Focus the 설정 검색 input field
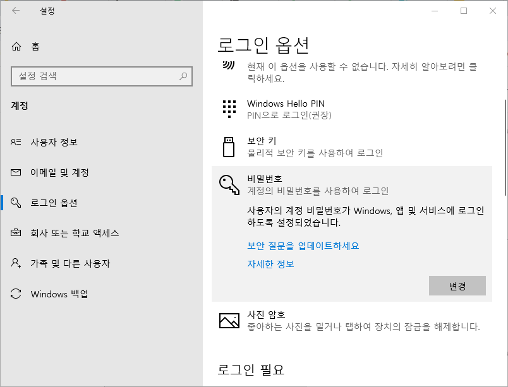 coord(101,76)
